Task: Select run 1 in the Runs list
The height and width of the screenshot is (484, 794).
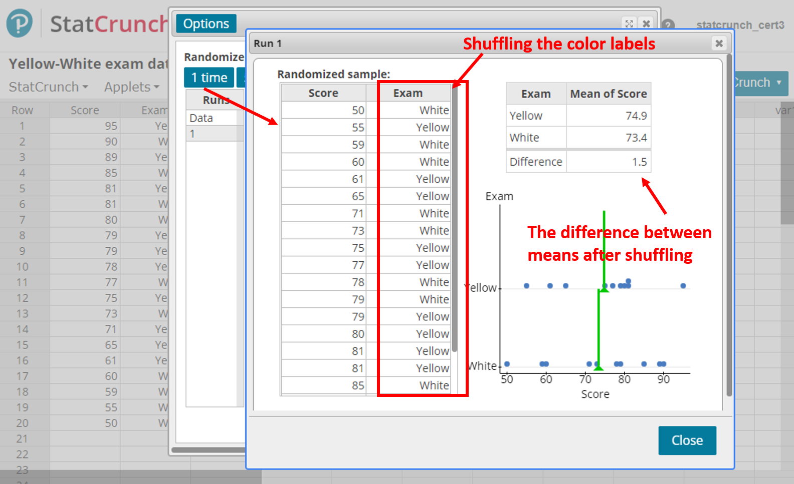Action: click(212, 134)
